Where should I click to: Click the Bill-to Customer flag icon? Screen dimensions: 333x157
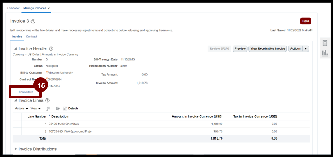pyautogui.click(x=46, y=72)
